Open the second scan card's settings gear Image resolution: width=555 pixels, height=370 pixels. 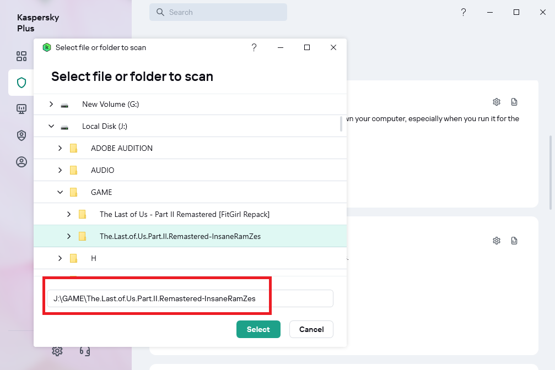(497, 241)
